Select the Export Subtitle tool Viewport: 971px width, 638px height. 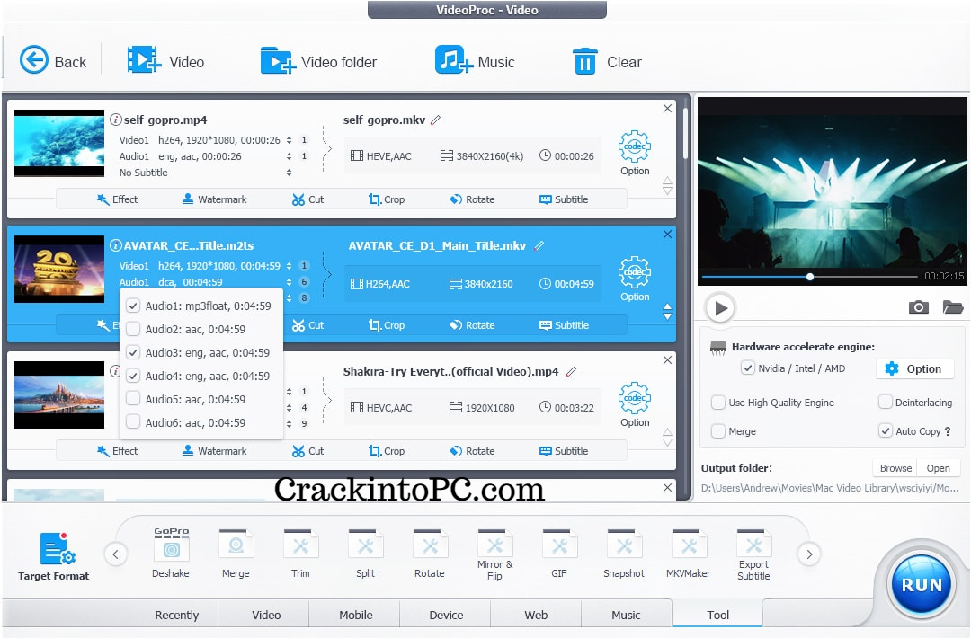(753, 554)
